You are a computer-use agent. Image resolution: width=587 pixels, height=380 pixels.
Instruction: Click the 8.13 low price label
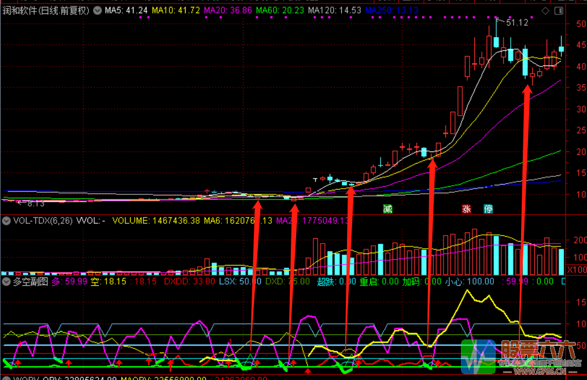click(36, 203)
